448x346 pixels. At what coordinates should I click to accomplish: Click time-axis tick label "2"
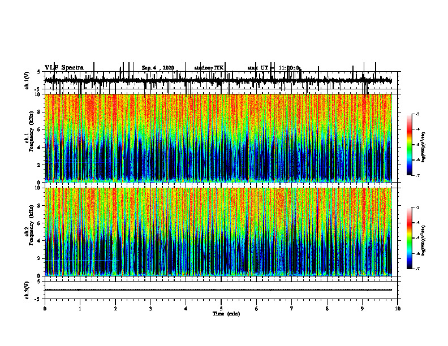pos(115,309)
